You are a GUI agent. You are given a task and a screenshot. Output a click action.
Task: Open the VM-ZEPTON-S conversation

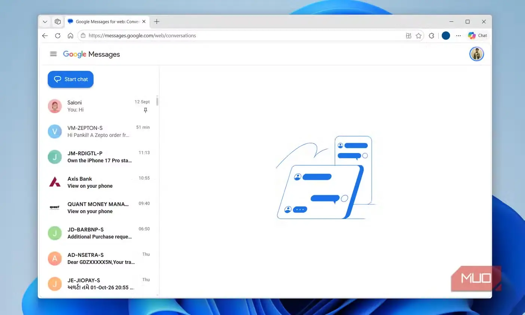tap(99, 131)
